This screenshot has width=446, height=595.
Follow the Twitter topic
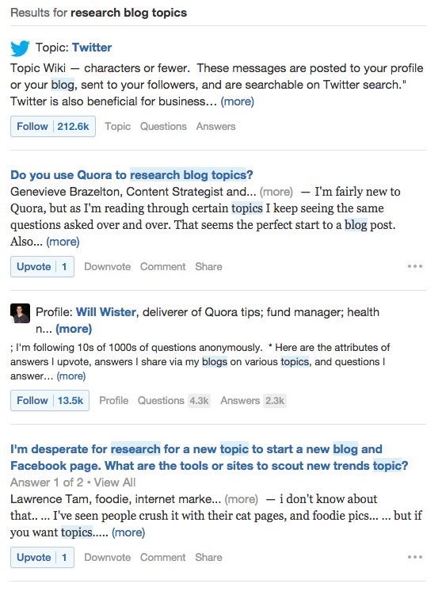pyautogui.click(x=53, y=126)
